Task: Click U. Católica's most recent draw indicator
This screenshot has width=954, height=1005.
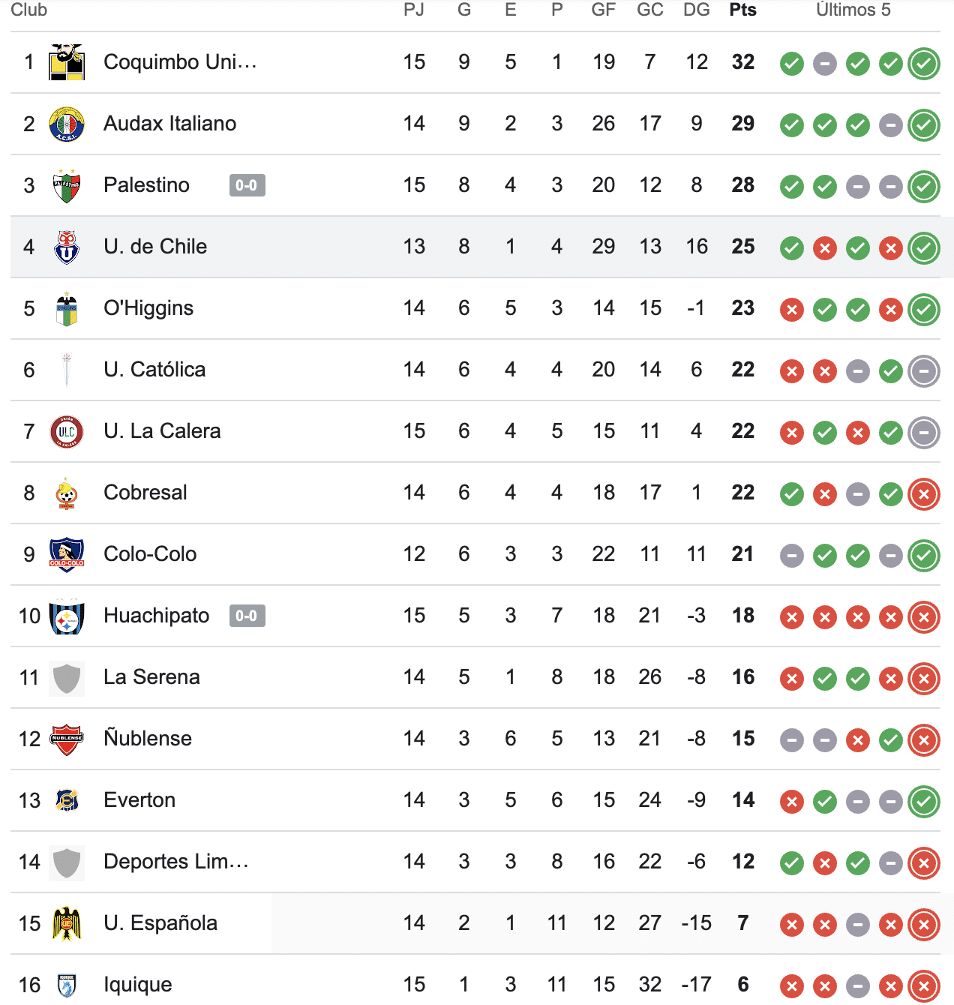Action: (923, 371)
